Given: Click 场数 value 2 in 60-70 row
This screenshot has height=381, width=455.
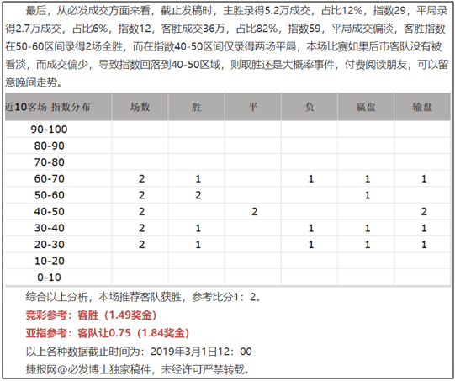Looking at the screenshot, I should click(141, 179).
